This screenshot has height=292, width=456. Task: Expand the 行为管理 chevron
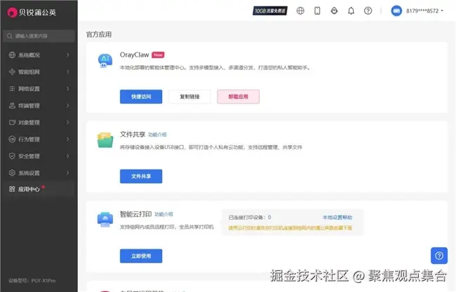[x=68, y=139]
